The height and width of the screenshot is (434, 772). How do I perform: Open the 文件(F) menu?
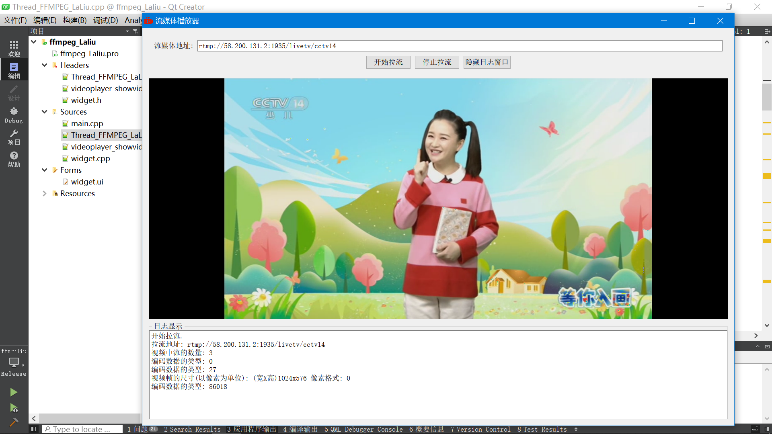[x=15, y=20]
